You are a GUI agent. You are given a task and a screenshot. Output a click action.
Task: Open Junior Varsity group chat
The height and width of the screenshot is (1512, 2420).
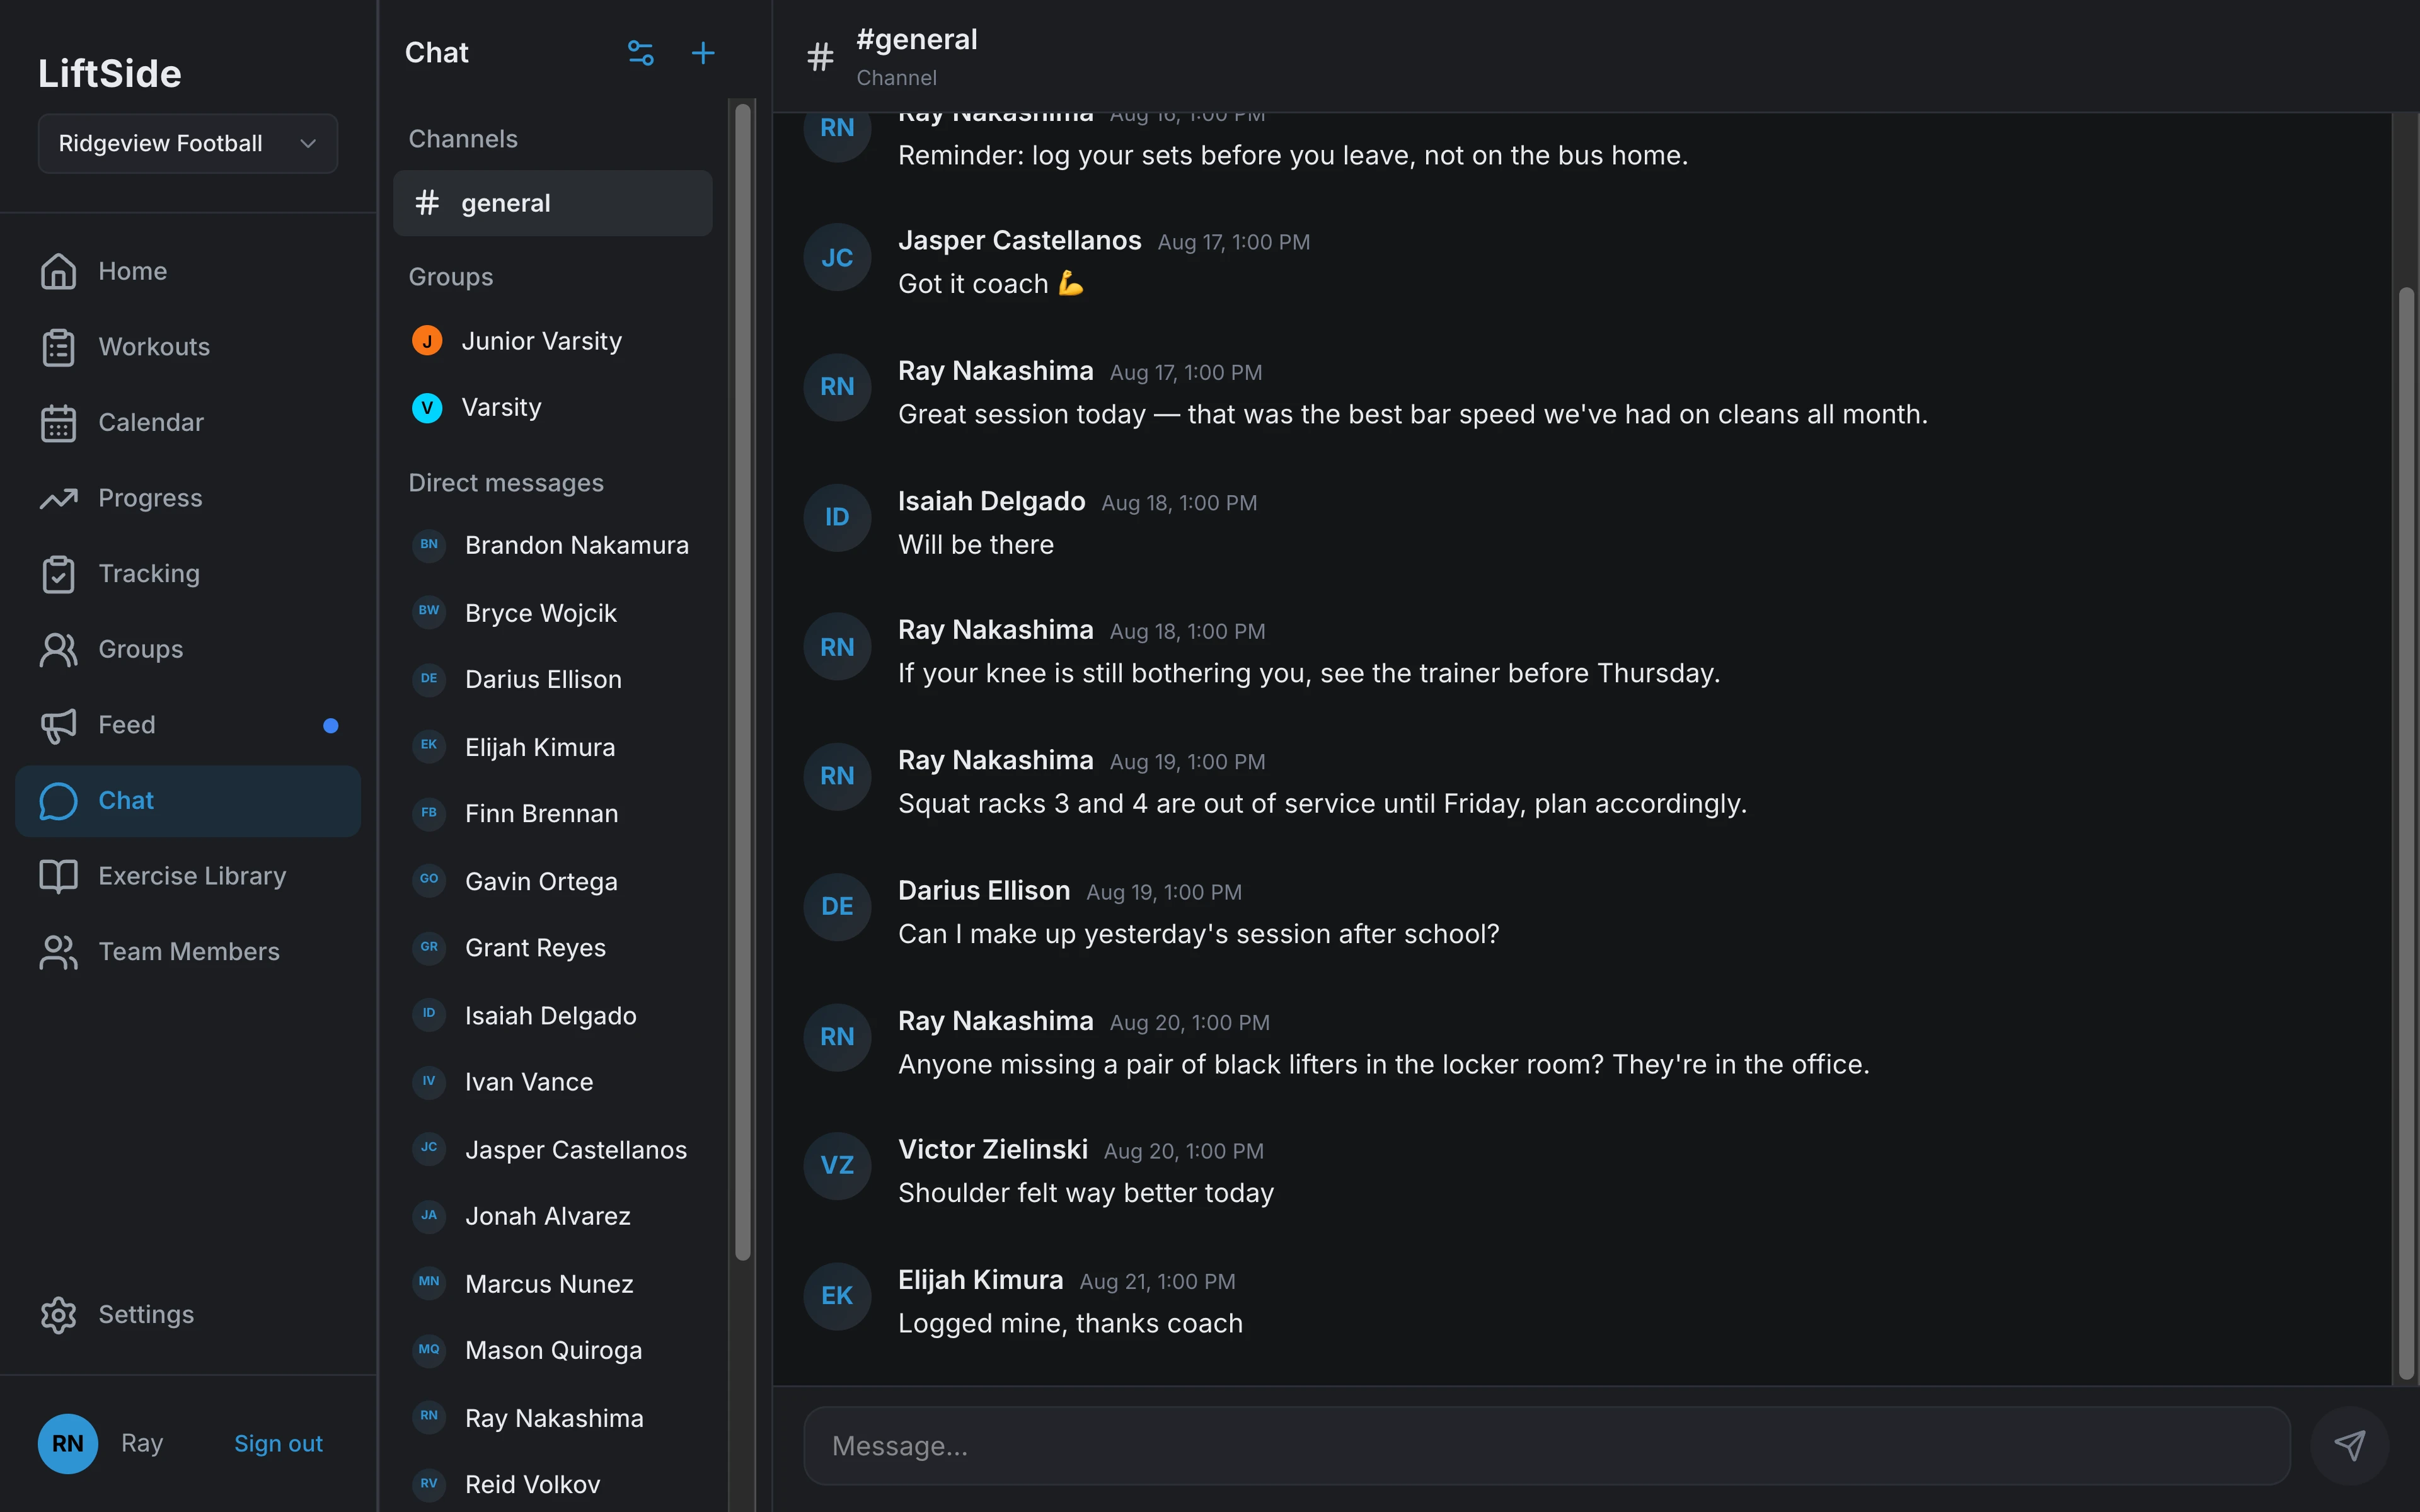tap(553, 341)
